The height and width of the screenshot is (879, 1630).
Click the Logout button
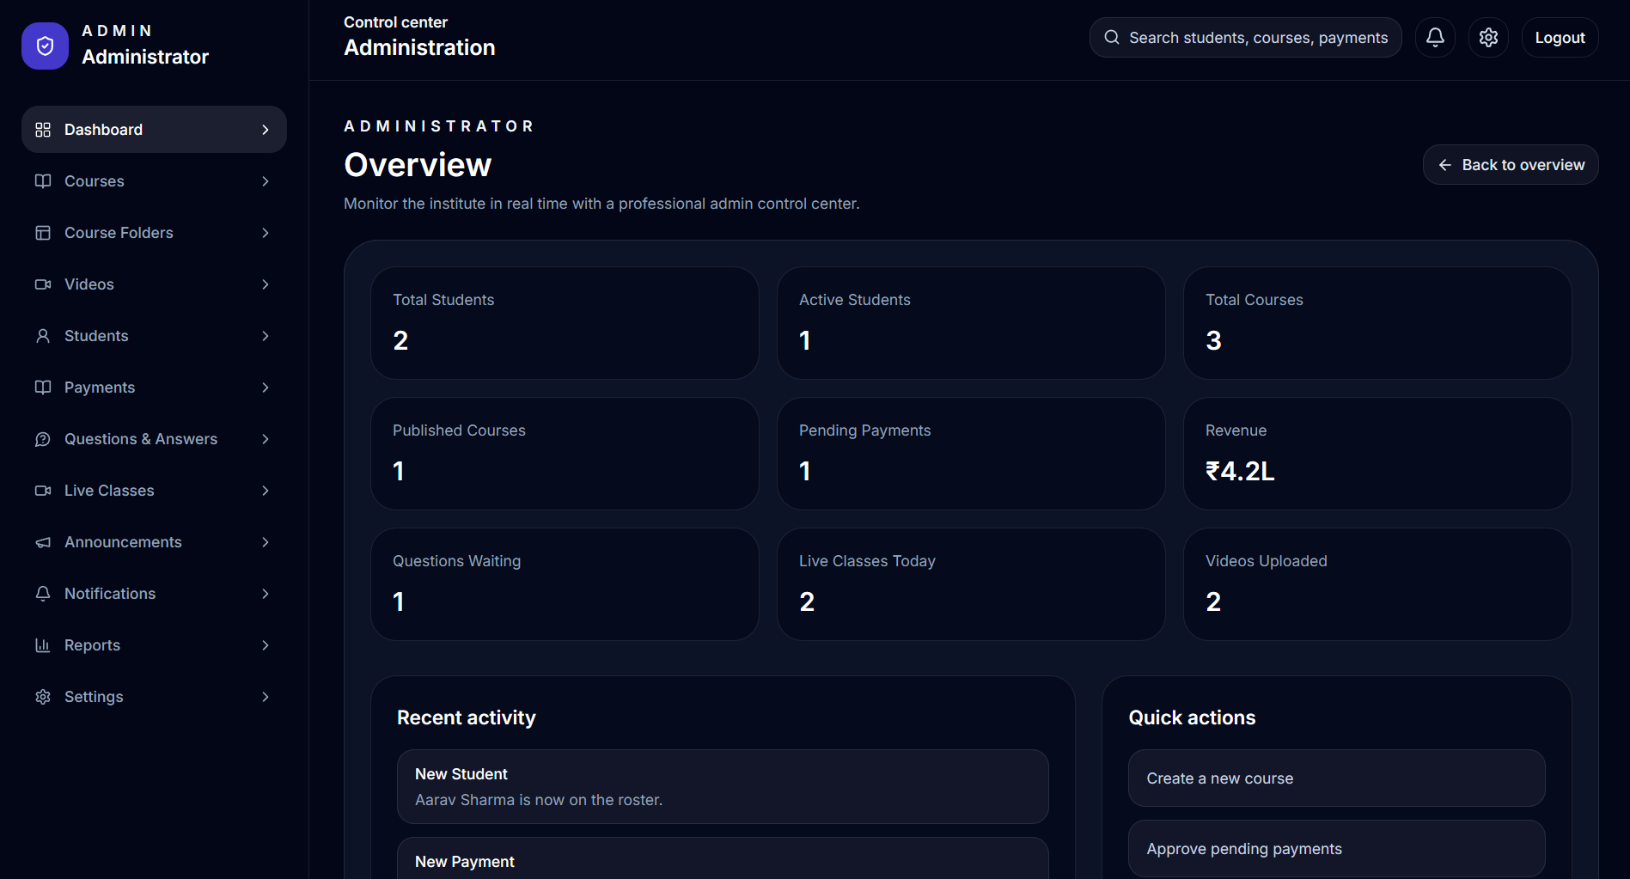point(1560,37)
